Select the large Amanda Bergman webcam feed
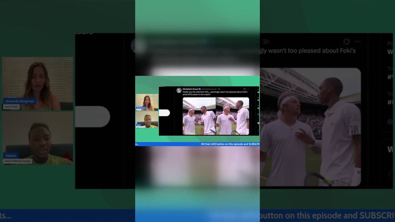This screenshot has width=395, height=222. coord(38,84)
